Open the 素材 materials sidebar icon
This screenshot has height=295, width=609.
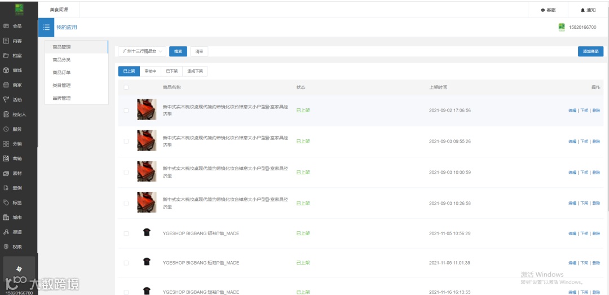[6, 173]
